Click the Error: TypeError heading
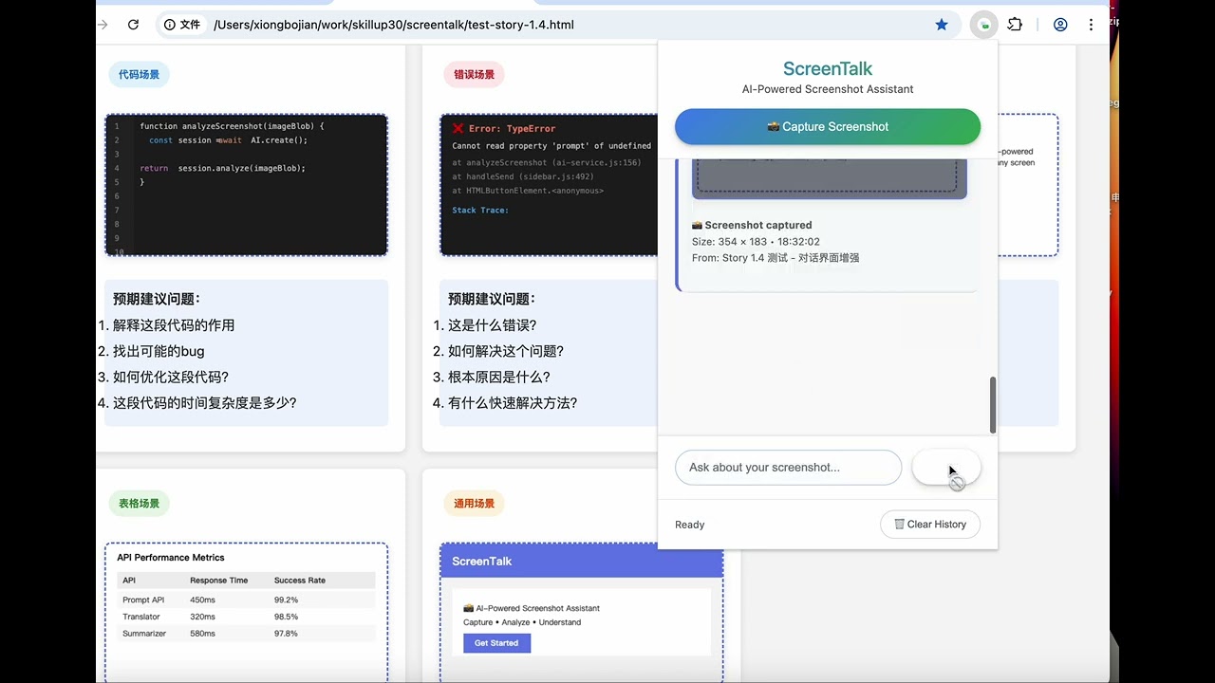1215x683 pixels. click(512, 128)
